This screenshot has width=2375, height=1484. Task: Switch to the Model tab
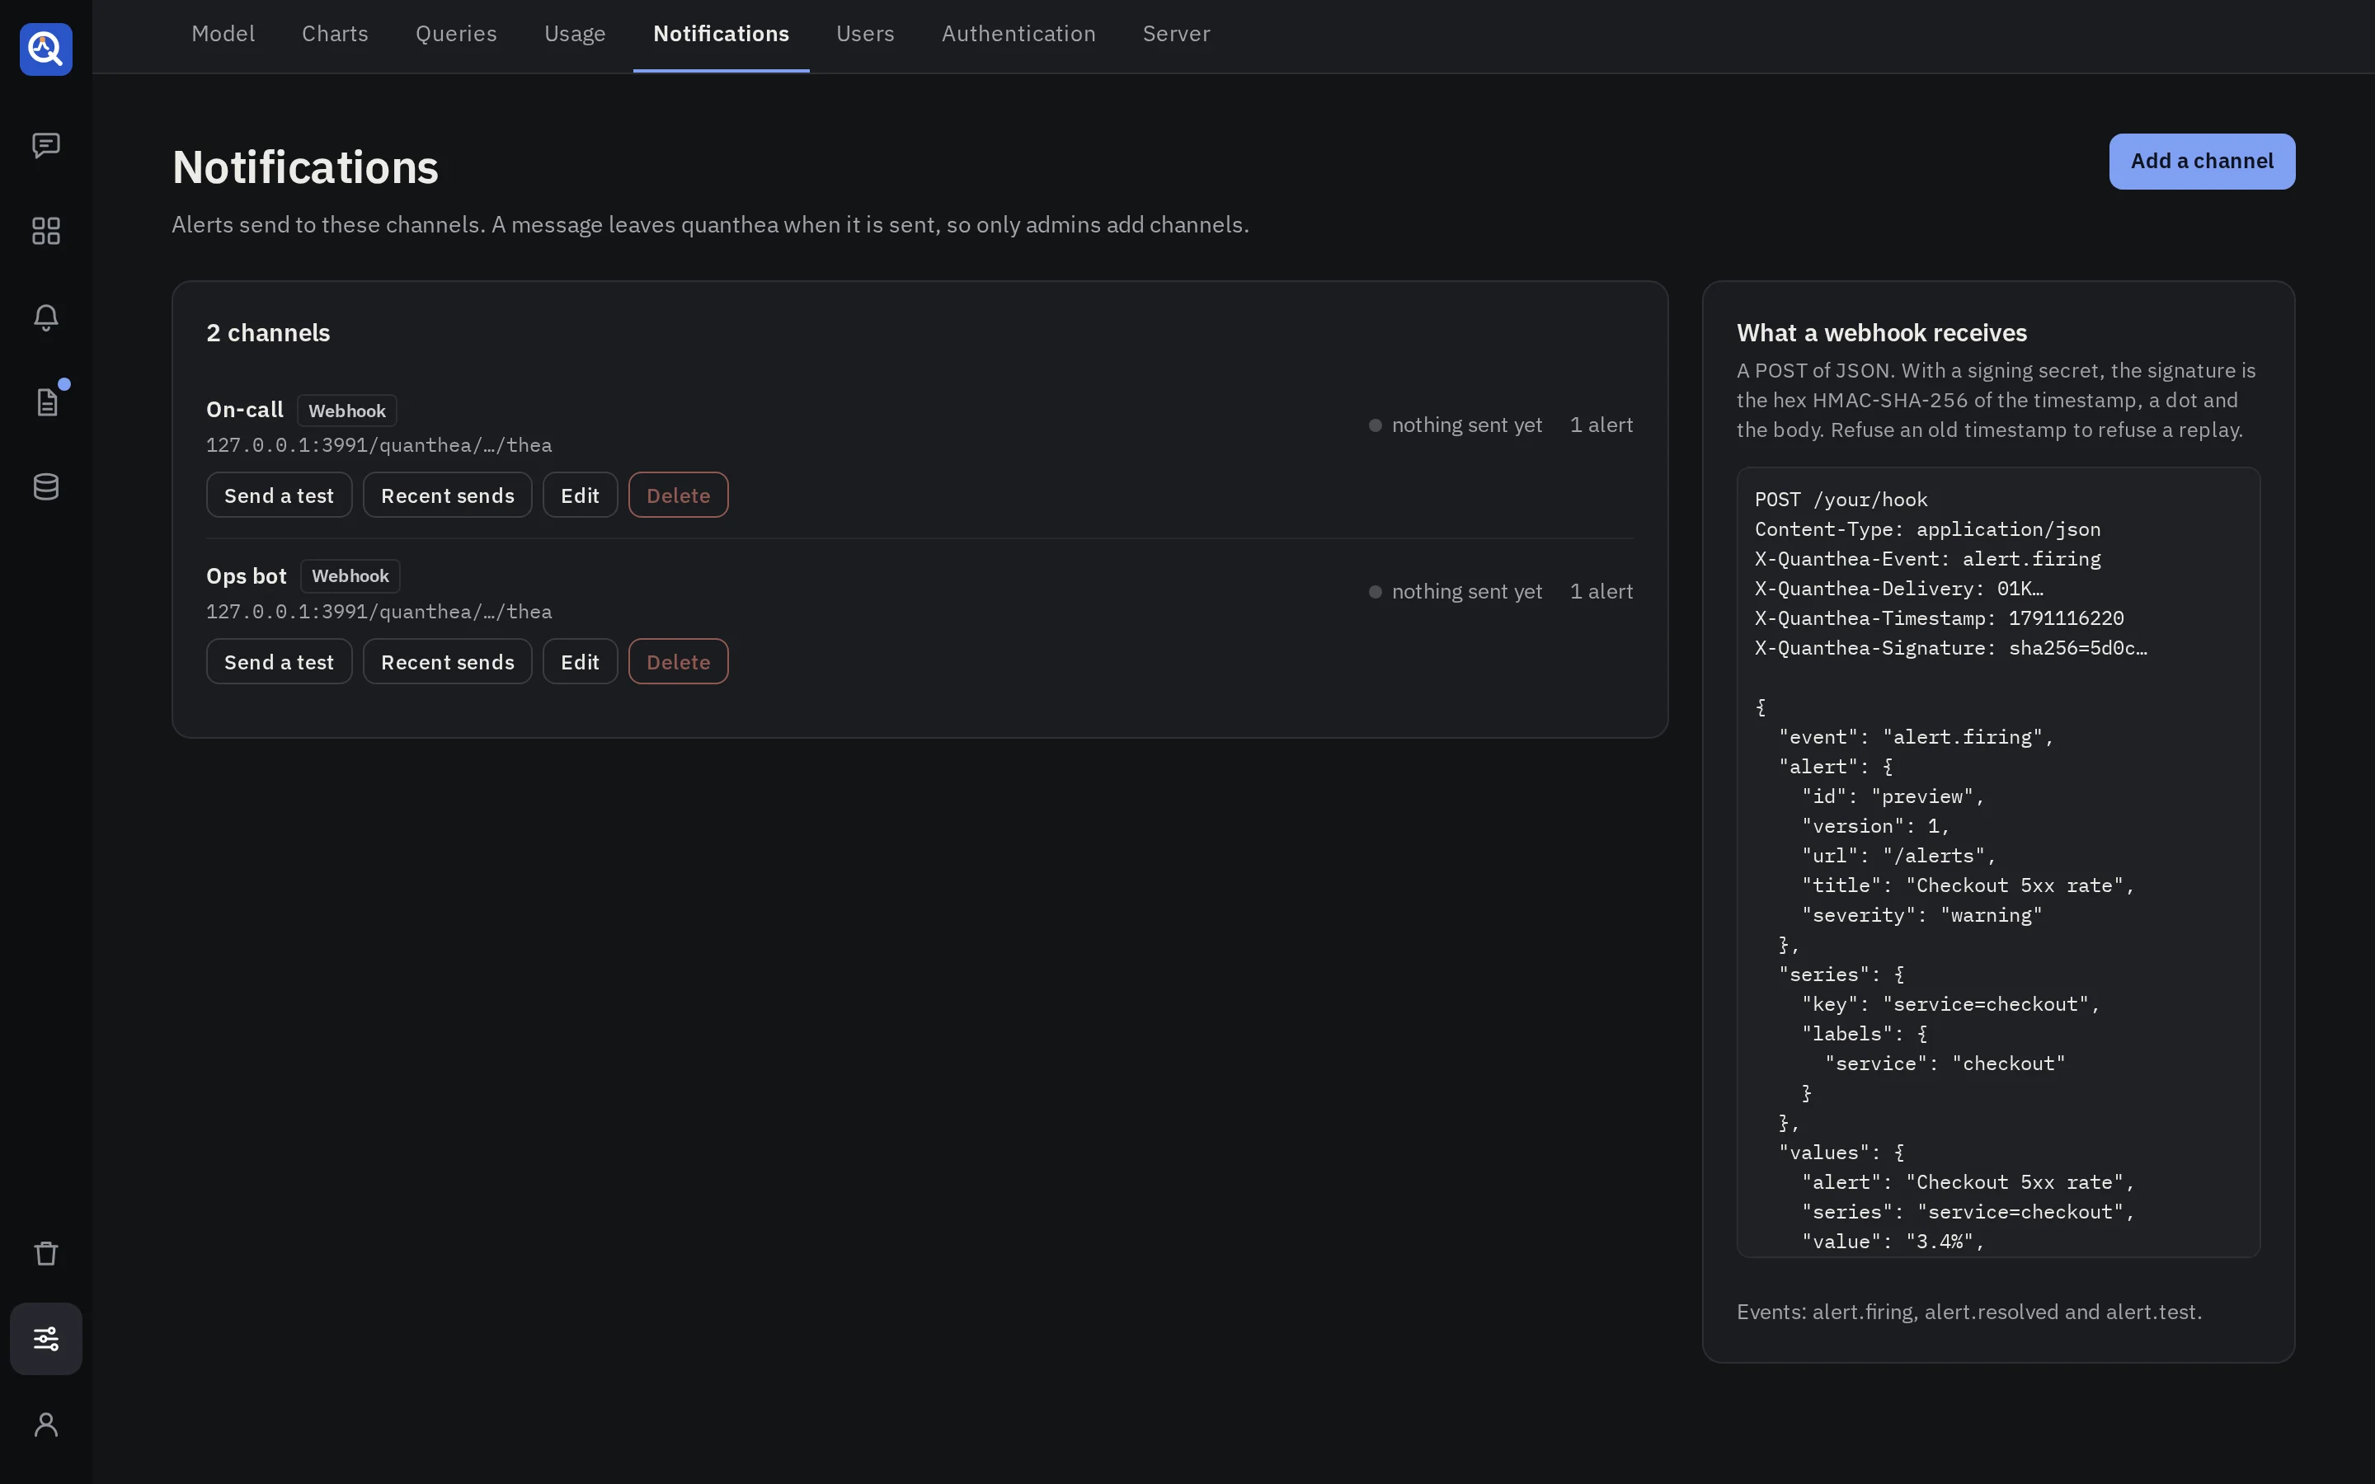click(223, 33)
